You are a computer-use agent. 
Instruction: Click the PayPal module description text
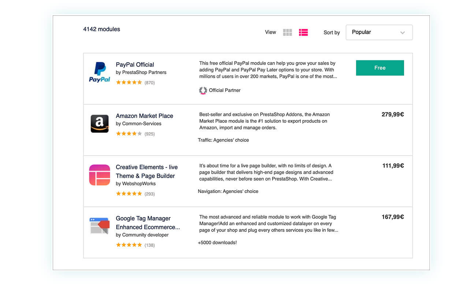268,70
